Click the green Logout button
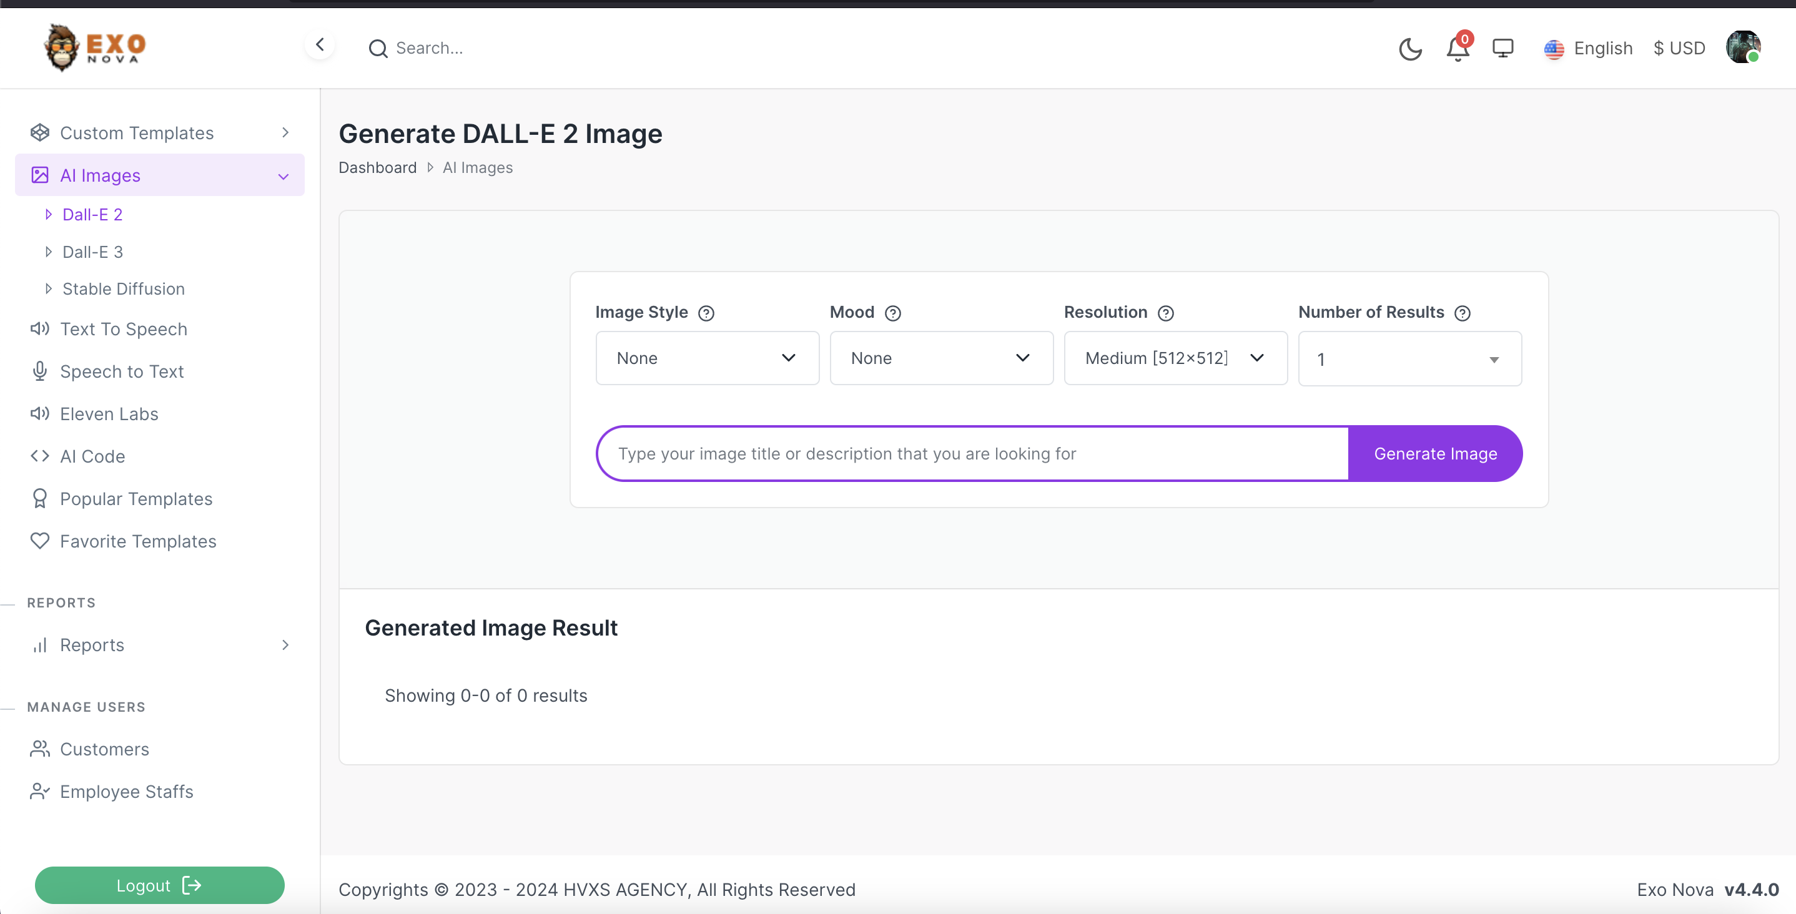This screenshot has height=914, width=1796. click(x=160, y=885)
